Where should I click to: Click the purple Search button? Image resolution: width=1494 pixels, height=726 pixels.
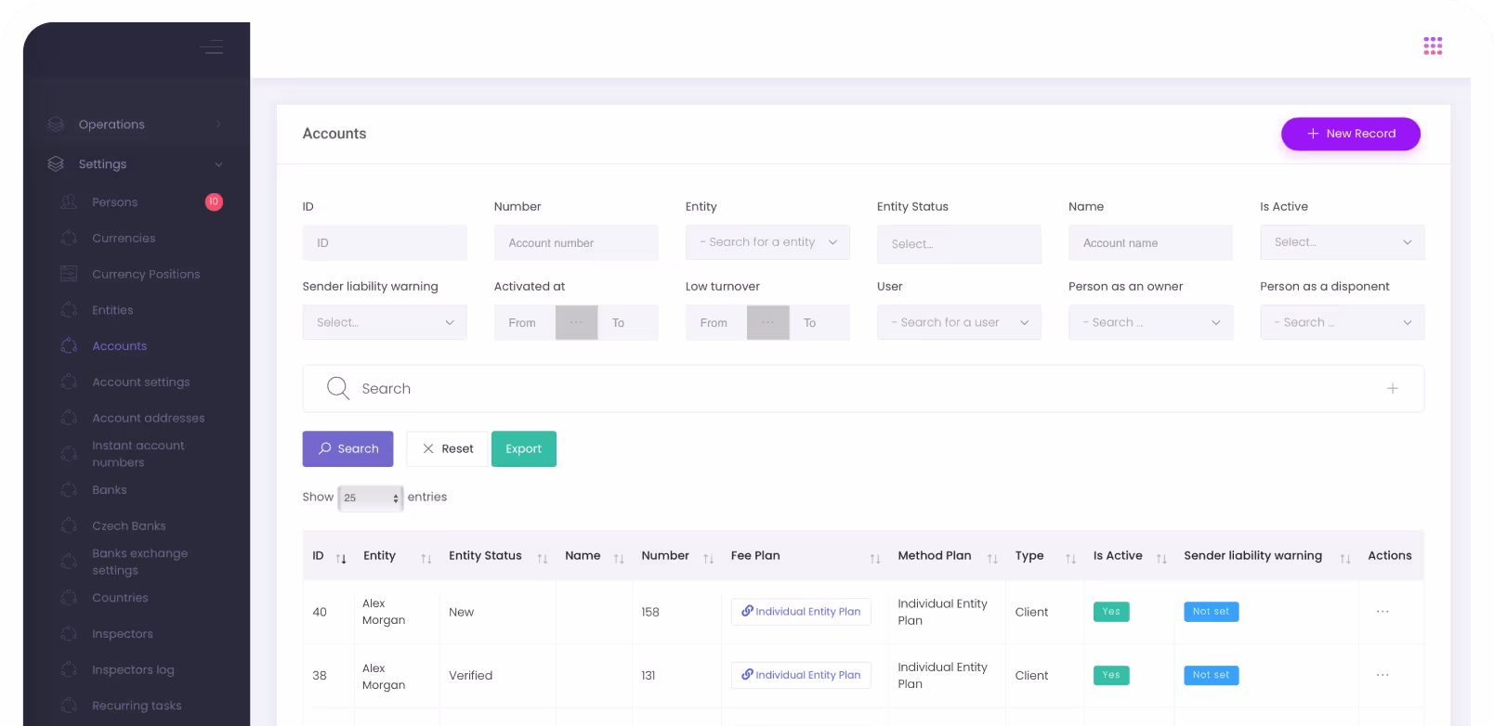347,448
